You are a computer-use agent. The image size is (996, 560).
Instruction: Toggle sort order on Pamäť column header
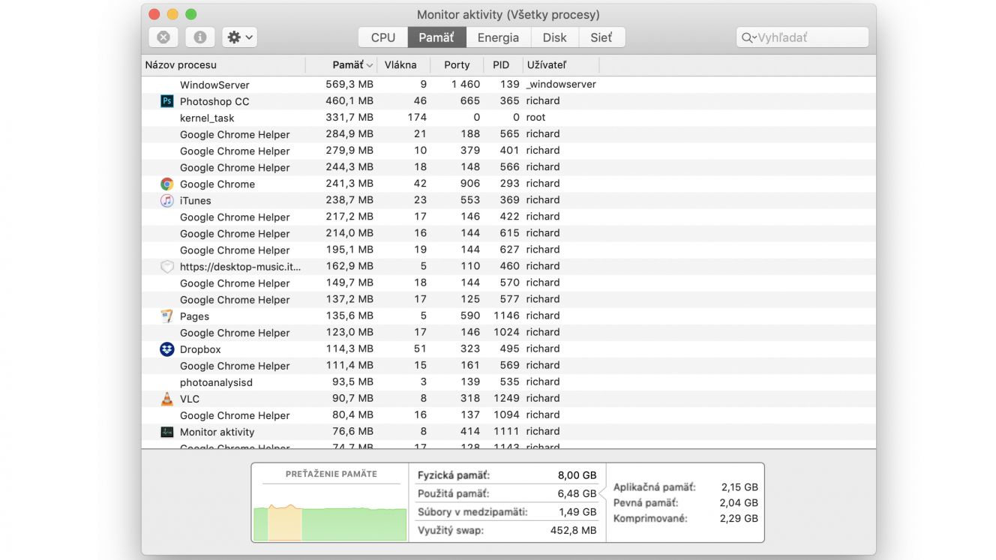(341, 65)
